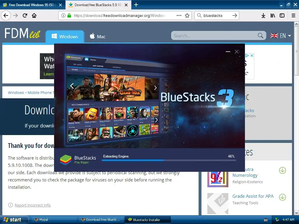Click the AdChoices triangle icon
Viewport: 299px width, 224px height.
click(x=247, y=55)
